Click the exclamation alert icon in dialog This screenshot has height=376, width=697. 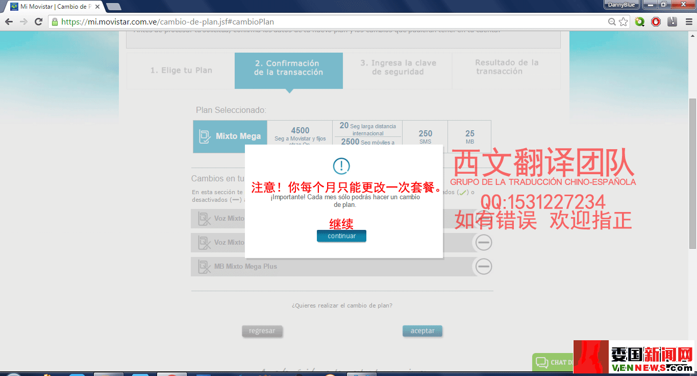(341, 166)
